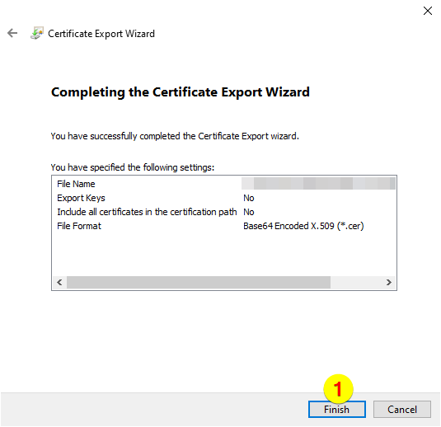Close the wizard with the X button
The width and height of the screenshot is (441, 427).
pyautogui.click(x=427, y=11)
